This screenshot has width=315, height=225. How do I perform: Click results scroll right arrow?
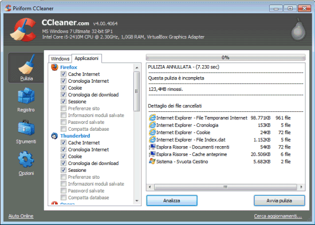301,187
